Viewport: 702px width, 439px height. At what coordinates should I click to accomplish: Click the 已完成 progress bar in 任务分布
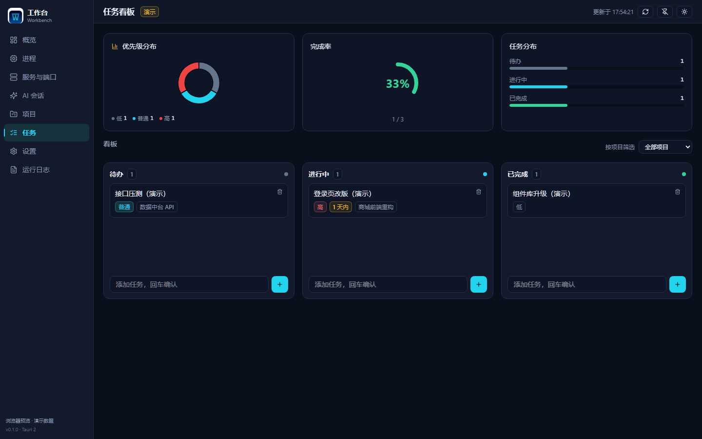(597, 105)
